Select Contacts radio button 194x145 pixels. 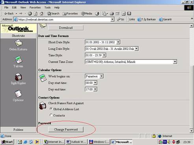point(51,115)
